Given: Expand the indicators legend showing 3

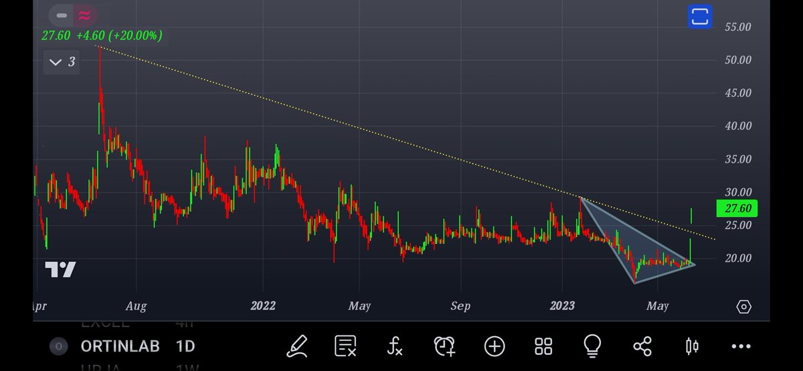Looking at the screenshot, I should [61, 62].
